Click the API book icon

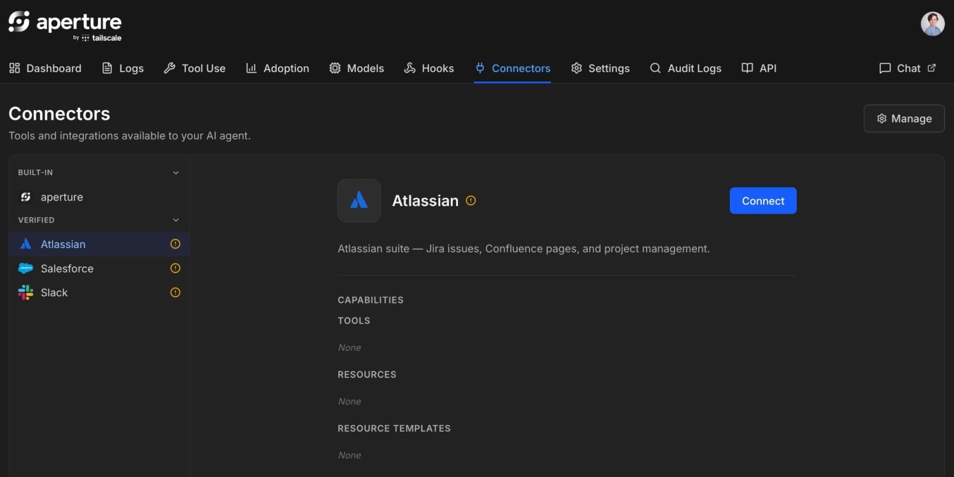tap(747, 68)
